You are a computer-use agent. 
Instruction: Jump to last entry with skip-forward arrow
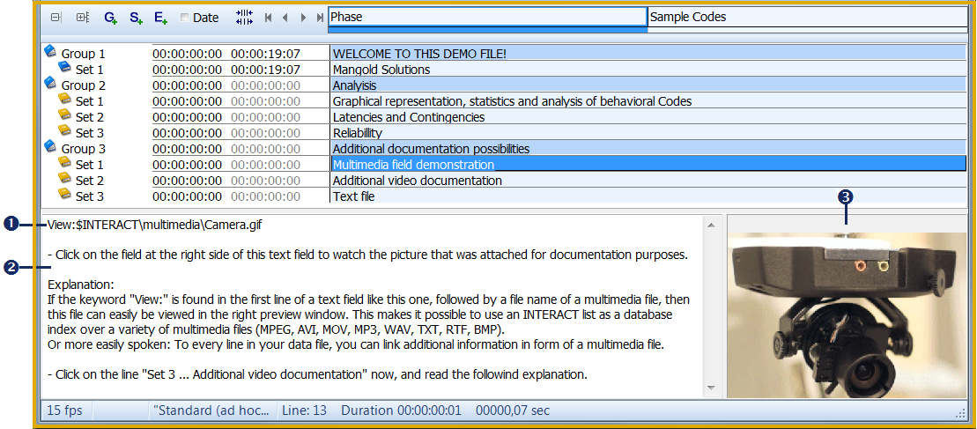point(320,18)
